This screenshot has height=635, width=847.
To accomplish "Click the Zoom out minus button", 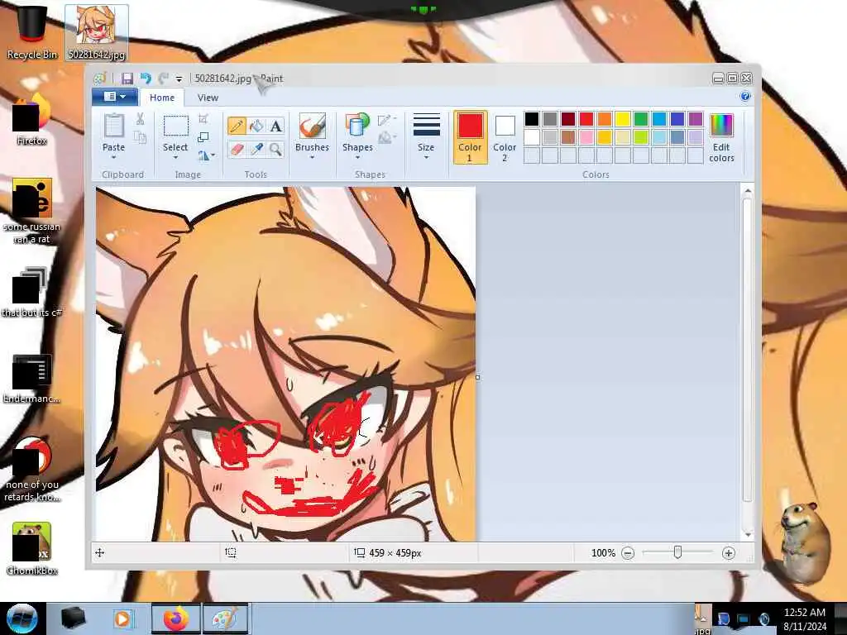I will 628,553.
